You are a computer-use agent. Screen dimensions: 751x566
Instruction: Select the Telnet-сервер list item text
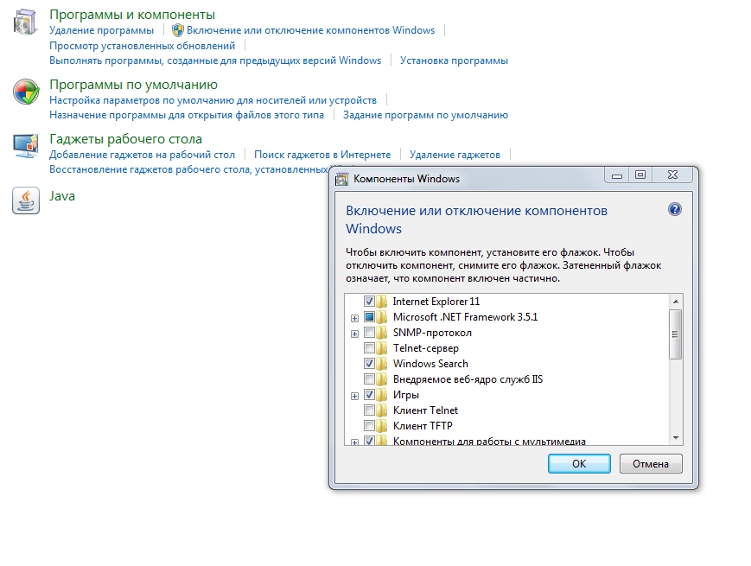pos(426,348)
